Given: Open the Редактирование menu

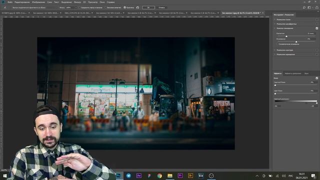Looking at the screenshot, I should coord(22,2).
